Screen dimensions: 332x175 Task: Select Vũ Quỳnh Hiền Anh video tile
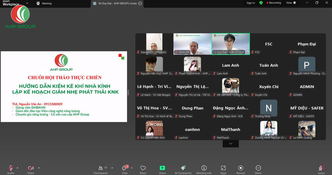[x=154, y=129]
